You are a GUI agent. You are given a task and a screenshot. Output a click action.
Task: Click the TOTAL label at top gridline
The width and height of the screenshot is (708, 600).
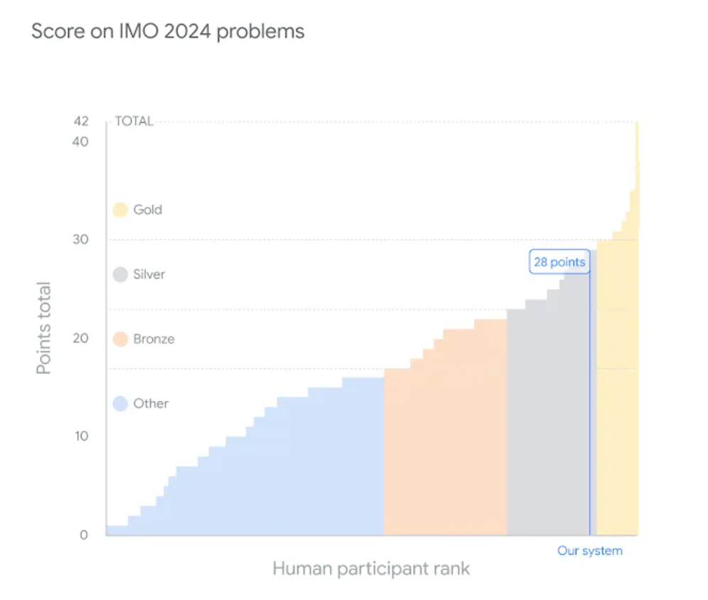(x=134, y=122)
